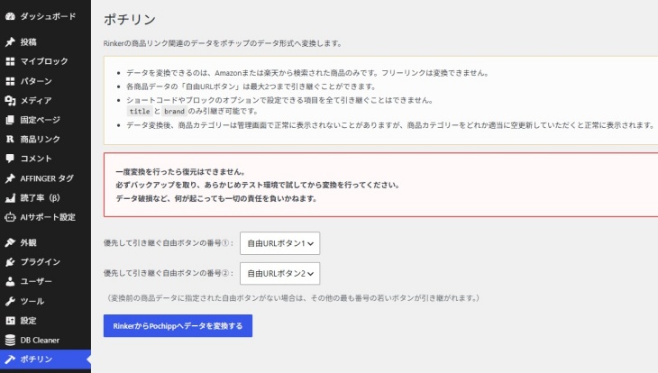This screenshot has width=658, height=373.
Task: Open the ユーザー menu item
Action: coord(45,281)
